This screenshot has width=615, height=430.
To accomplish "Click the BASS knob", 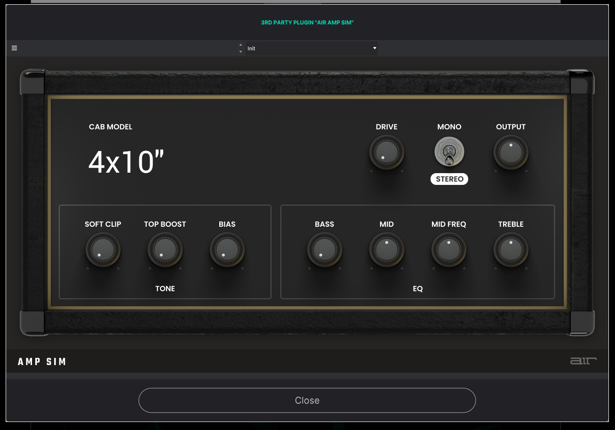I will 325,249.
